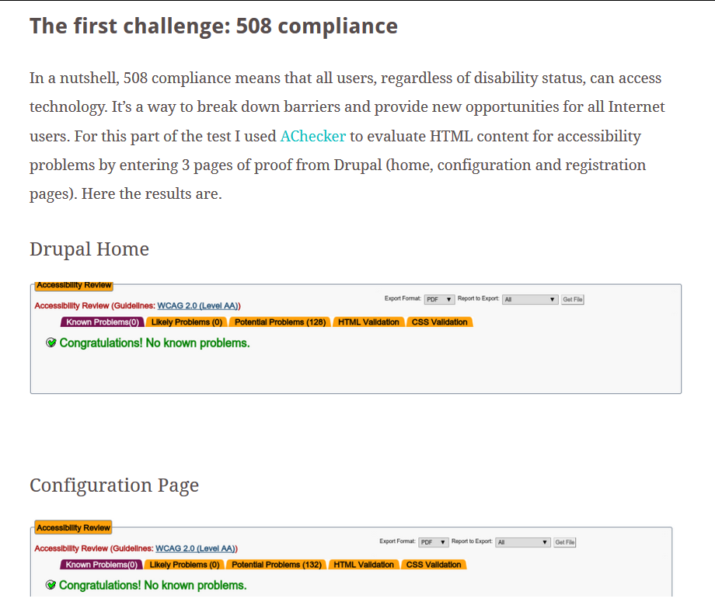Image resolution: width=715 pixels, height=609 pixels.
Task: Click the green checkmark icon in Configuration Page results
Action: [x=51, y=585]
